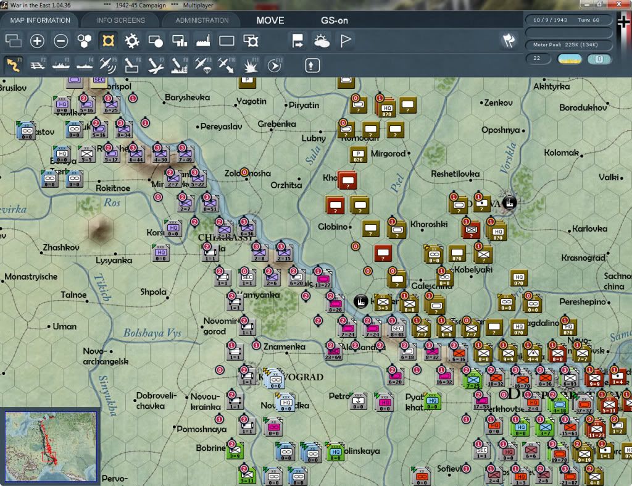
Task: Show the weather overlay sun-cloud icon
Action: [x=322, y=41]
